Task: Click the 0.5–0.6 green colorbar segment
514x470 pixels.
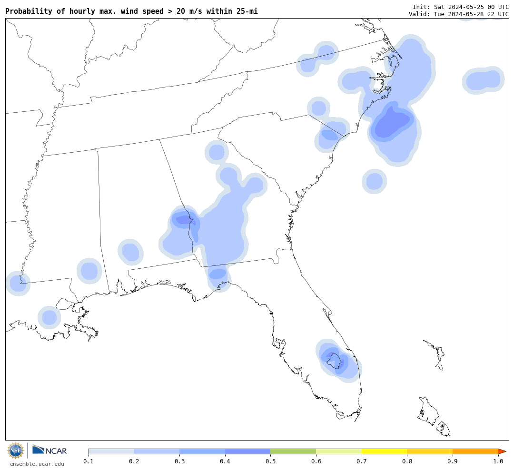Action: [293, 451]
